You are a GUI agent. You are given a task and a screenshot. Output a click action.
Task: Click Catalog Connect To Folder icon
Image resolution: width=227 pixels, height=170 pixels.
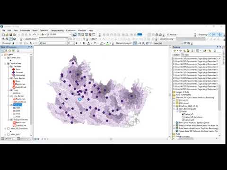click(205, 51)
